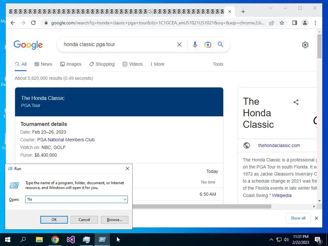
Task: Open the Chrome profile avatar menu
Action: pyautogui.click(x=305, y=23)
